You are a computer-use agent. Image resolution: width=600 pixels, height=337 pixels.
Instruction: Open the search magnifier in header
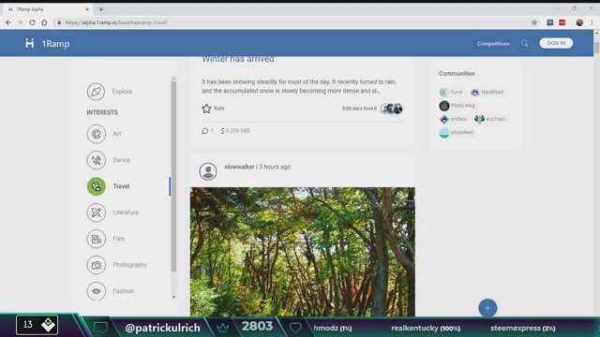click(525, 44)
